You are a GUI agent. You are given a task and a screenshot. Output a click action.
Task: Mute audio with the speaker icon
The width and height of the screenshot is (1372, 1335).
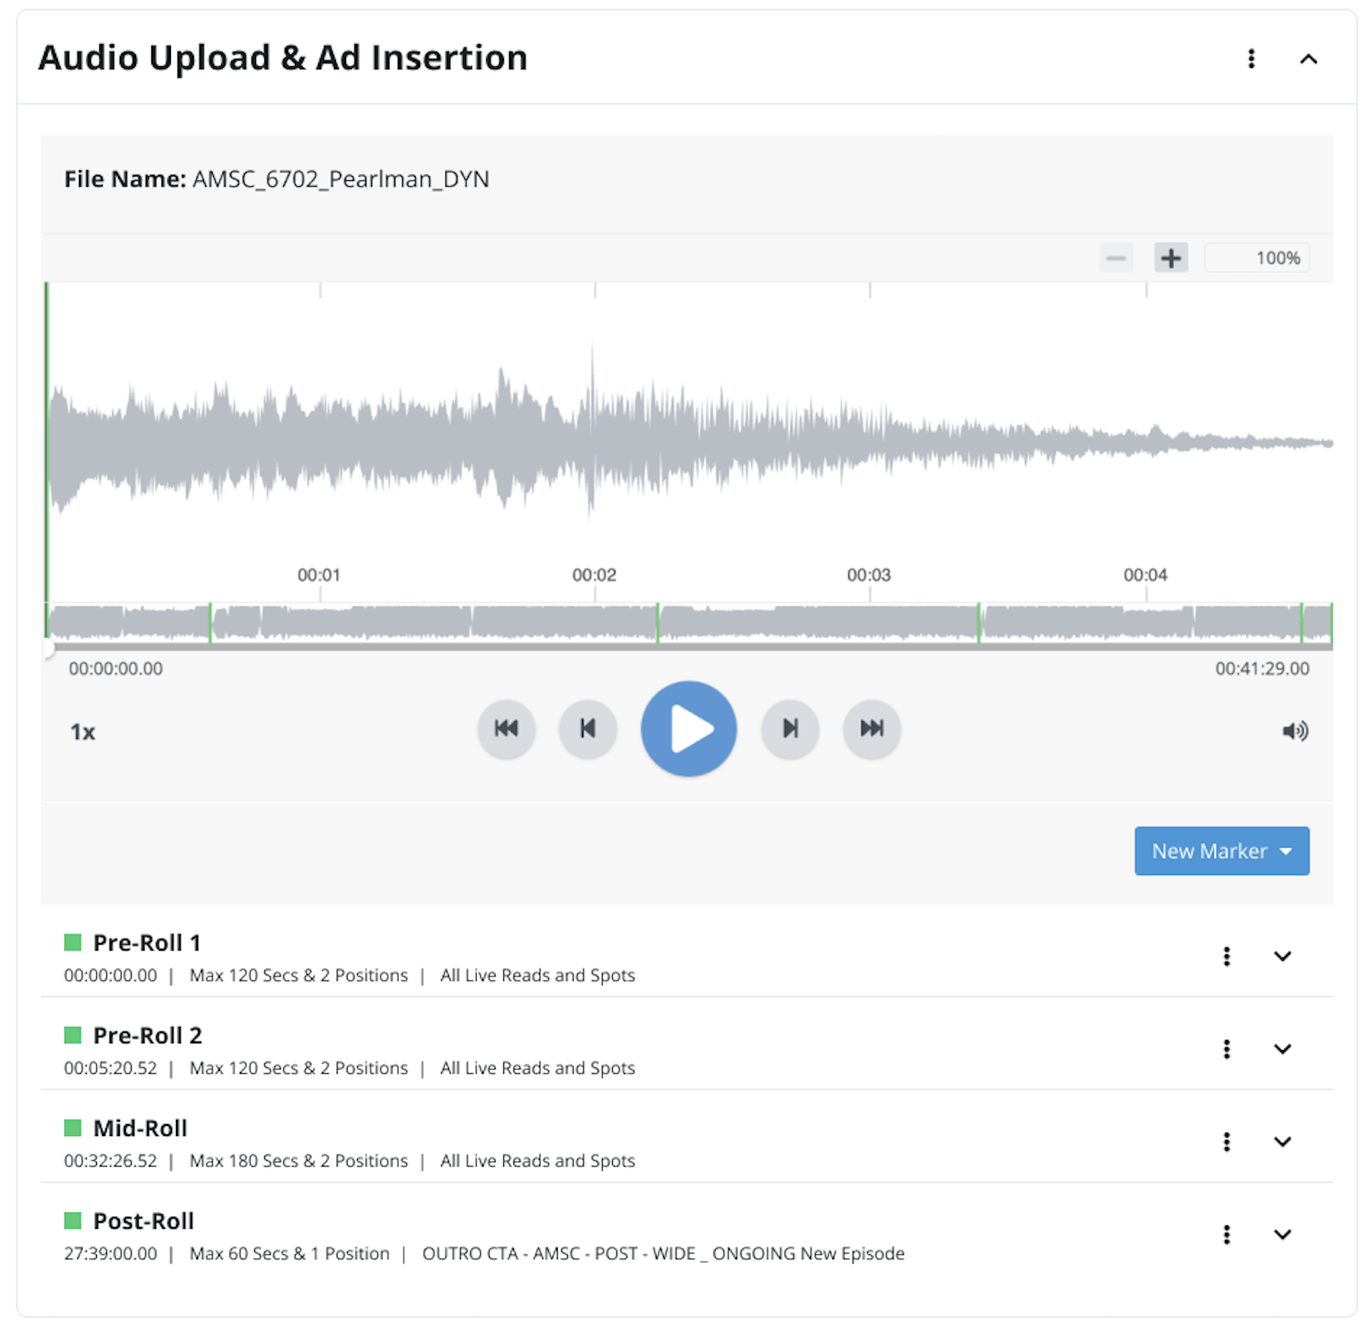pyautogui.click(x=1295, y=731)
